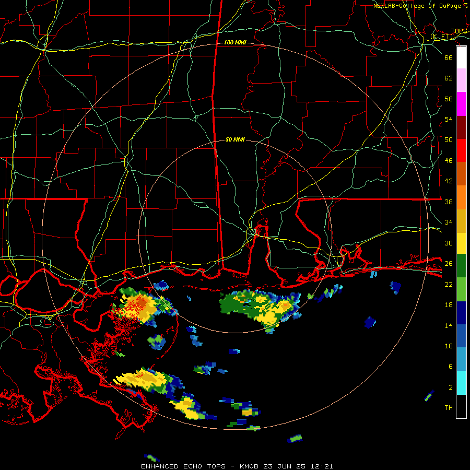
Task: Click the 46 legend value
Action: 449,161
